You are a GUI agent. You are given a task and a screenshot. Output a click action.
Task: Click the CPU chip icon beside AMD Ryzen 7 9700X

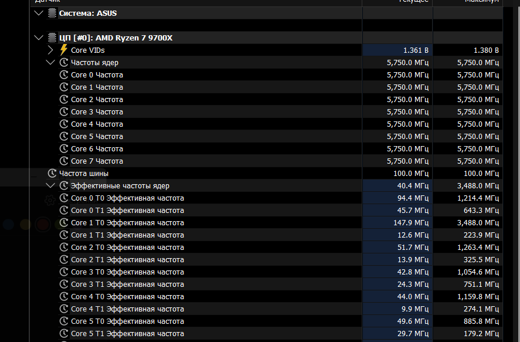coord(52,38)
